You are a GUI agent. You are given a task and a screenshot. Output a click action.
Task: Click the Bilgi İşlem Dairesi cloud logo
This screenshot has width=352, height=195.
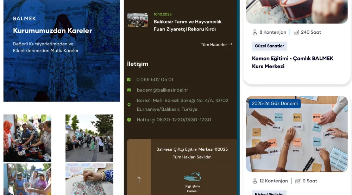tap(192, 177)
